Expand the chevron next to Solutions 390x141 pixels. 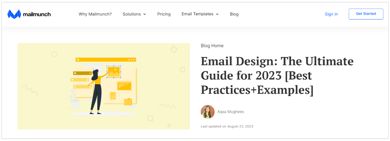point(145,14)
